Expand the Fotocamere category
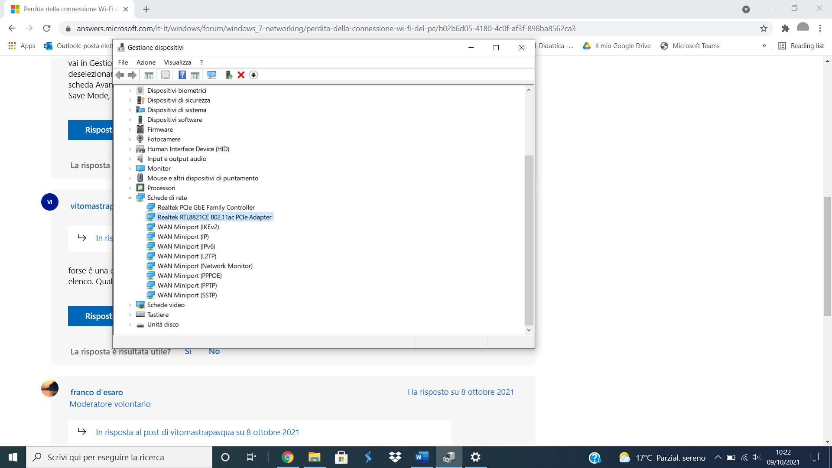This screenshot has height=468, width=832. pos(130,140)
